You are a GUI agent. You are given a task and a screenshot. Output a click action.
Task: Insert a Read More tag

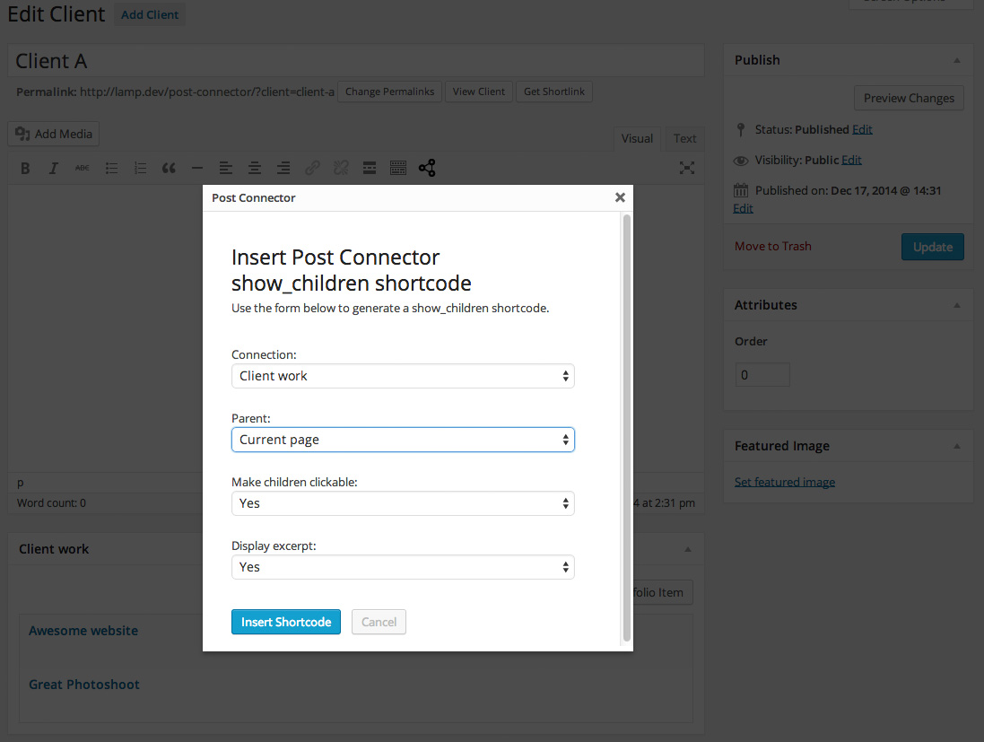pyautogui.click(x=370, y=169)
